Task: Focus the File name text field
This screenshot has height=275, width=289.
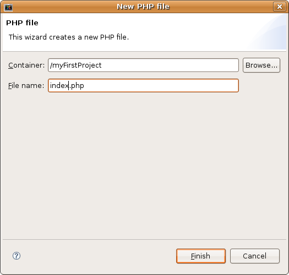Action: [x=143, y=86]
